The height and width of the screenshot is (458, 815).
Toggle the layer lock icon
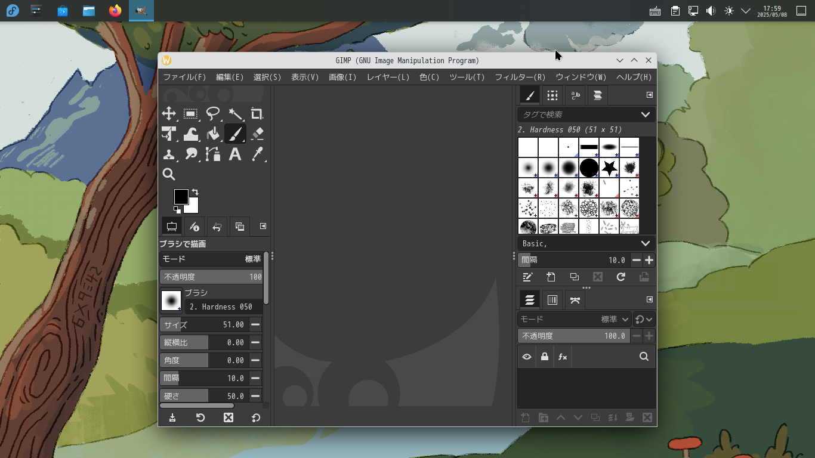[x=544, y=357]
